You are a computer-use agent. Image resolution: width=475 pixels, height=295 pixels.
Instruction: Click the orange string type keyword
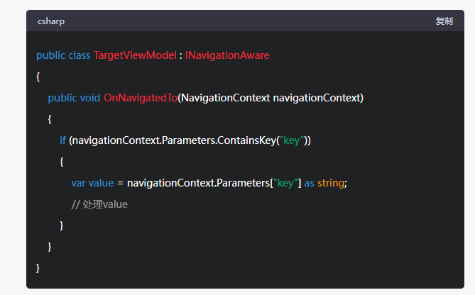point(330,183)
